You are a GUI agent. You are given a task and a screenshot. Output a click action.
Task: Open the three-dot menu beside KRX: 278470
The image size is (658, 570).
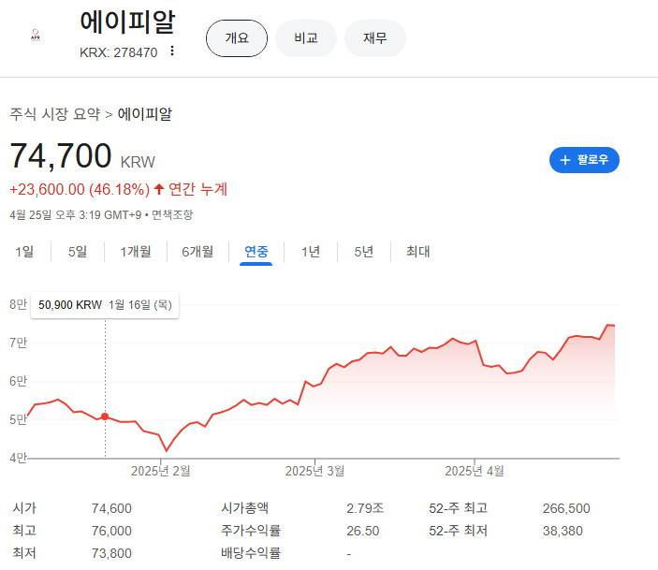click(x=171, y=51)
